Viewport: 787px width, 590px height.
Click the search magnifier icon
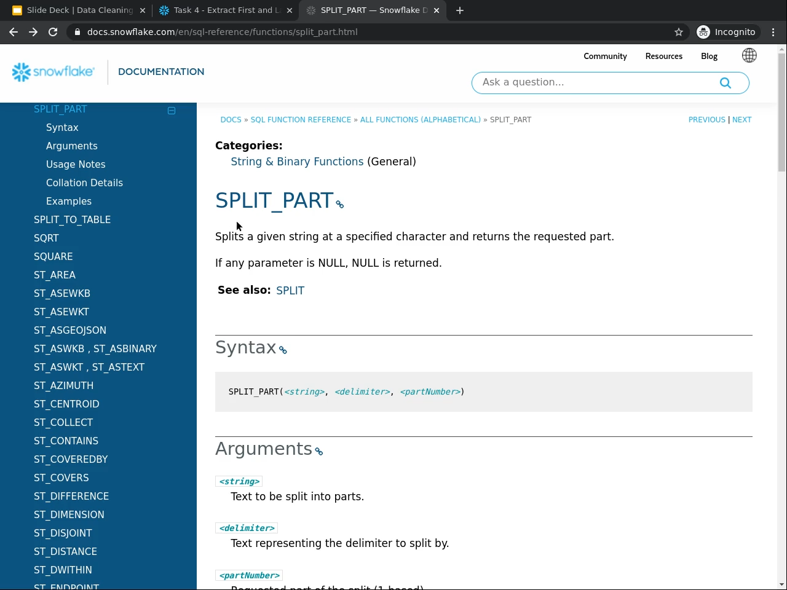tap(726, 83)
